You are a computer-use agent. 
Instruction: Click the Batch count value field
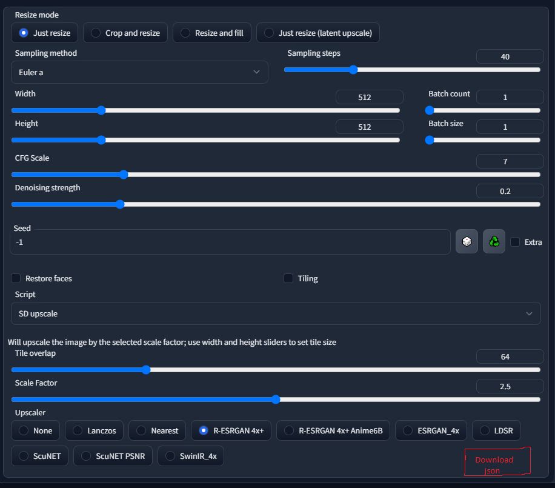[x=510, y=97]
